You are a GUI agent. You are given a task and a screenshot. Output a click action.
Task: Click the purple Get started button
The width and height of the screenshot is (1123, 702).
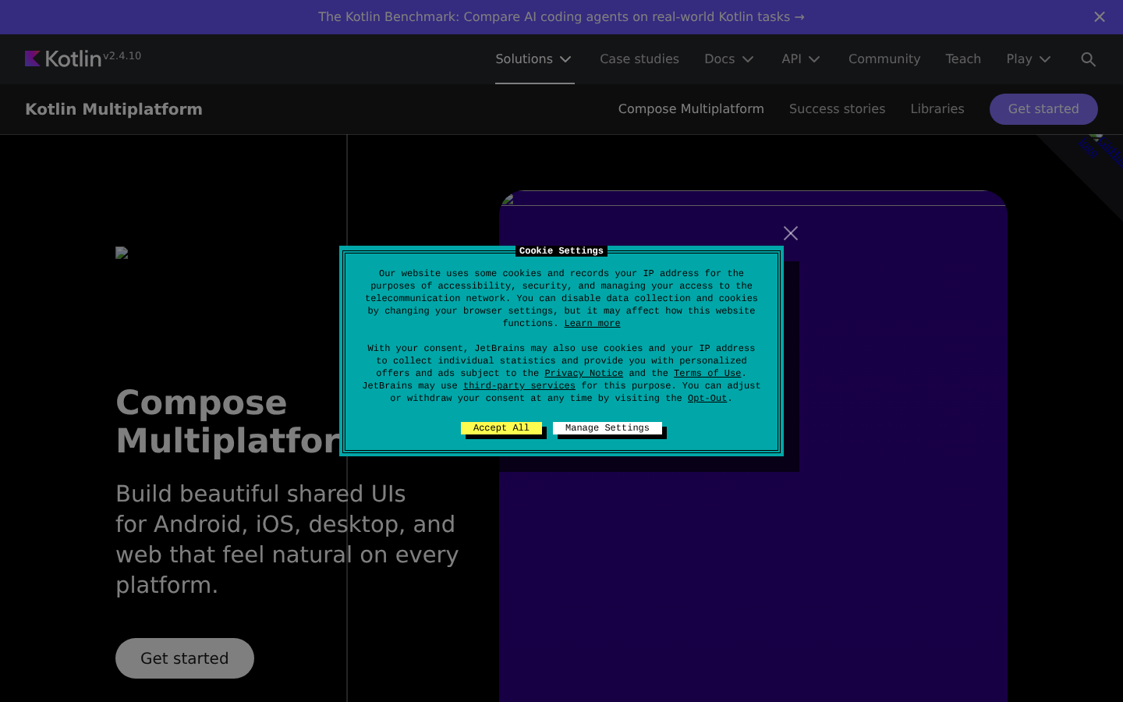1043,109
